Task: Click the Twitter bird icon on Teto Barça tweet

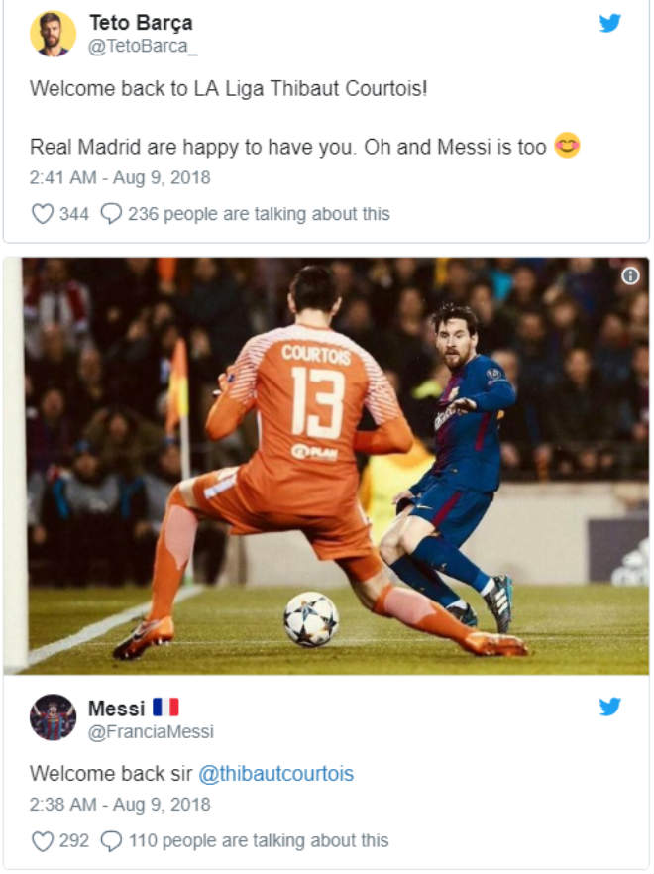Action: (610, 23)
